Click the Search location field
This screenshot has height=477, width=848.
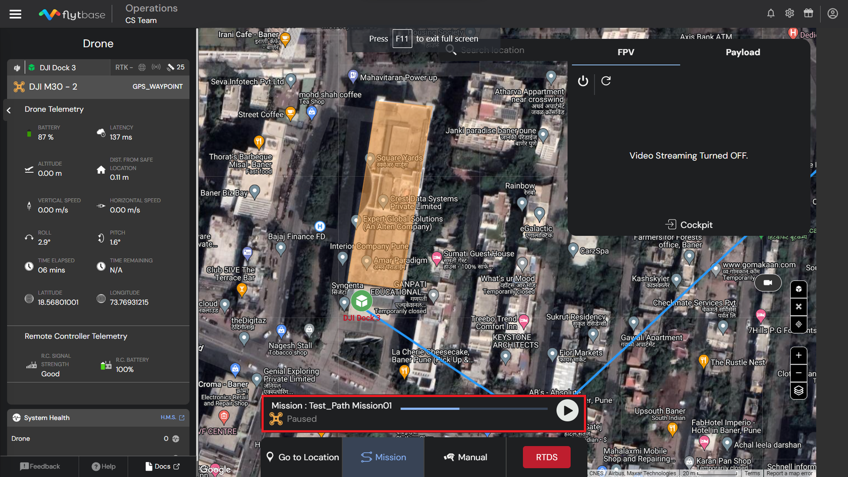click(492, 50)
